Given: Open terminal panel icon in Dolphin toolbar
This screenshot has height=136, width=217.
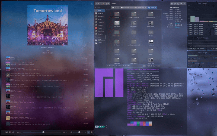Looking at the screenshot, I should click(178, 4).
